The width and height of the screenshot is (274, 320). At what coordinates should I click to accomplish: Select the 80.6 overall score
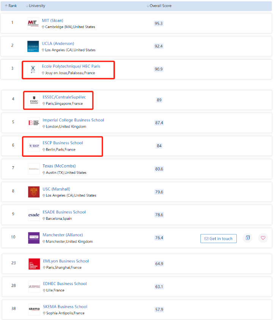point(159,169)
